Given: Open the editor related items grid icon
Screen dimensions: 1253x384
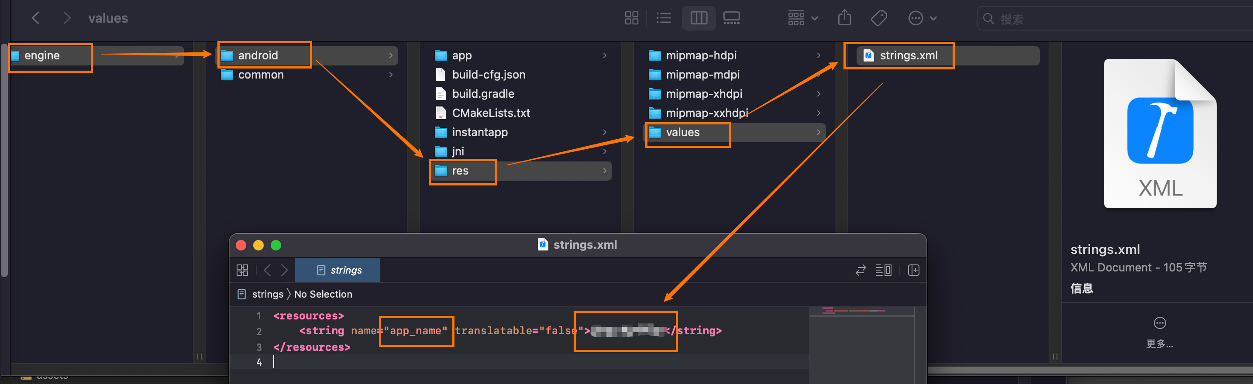Looking at the screenshot, I should point(242,270).
